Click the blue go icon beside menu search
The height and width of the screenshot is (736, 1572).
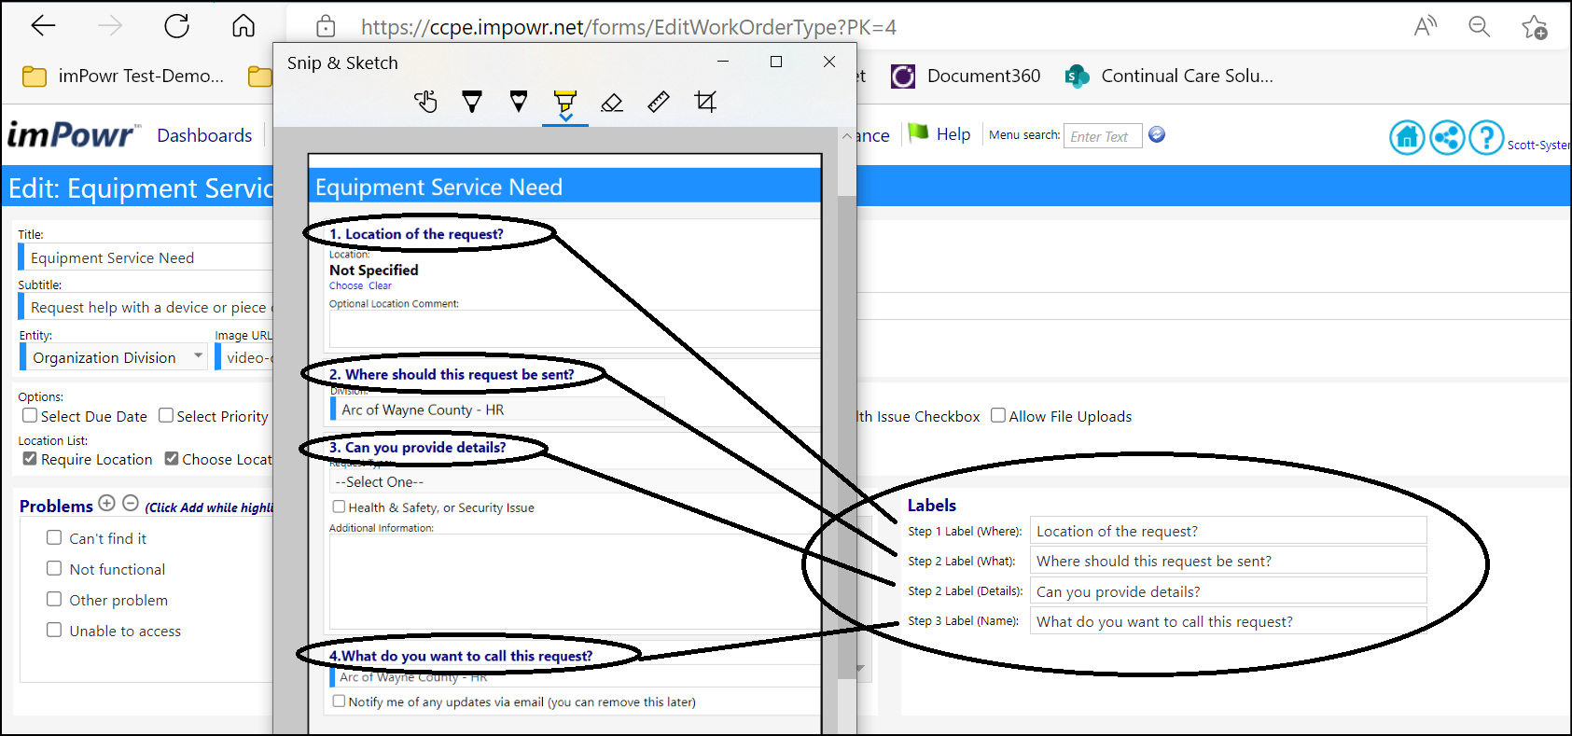click(1157, 134)
